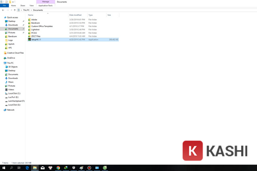Click the Back arrow in the address bar
The width and height of the screenshot is (257, 171).
point(3,10)
